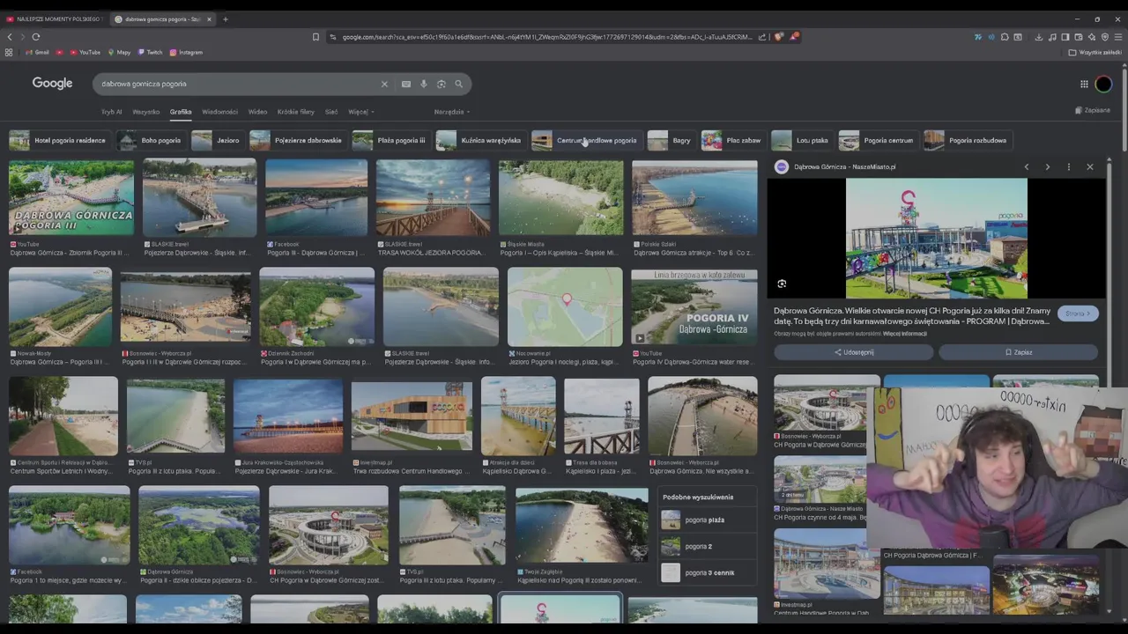Open the Zapisane saved items link
Screen dimensions: 1128x634
pyautogui.click(x=1093, y=110)
